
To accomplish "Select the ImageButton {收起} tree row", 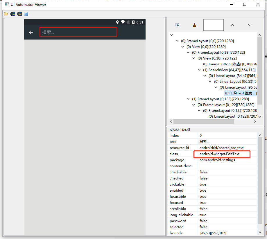I will 230,64.
